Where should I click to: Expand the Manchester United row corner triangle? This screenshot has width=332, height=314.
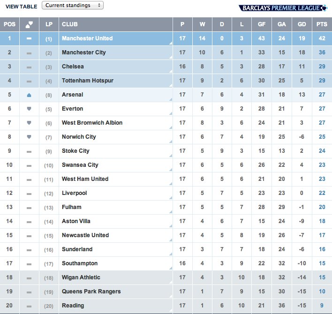click(x=171, y=43)
